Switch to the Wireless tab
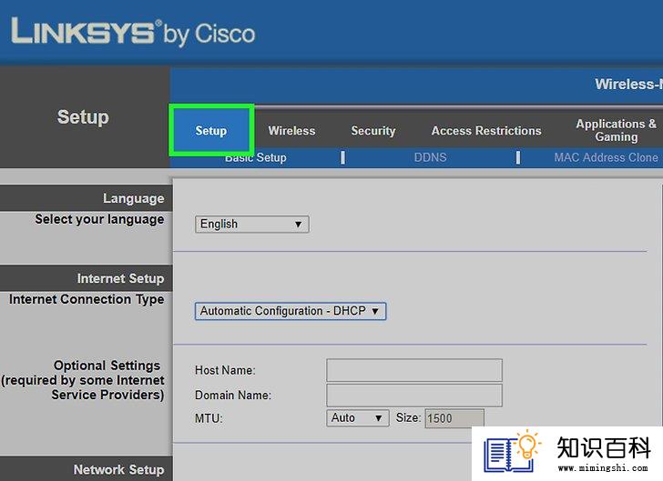This screenshot has width=663, height=481. click(291, 131)
